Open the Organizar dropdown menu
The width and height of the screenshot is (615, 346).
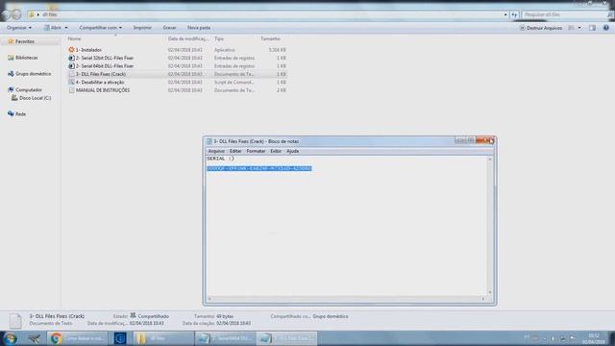coord(19,28)
